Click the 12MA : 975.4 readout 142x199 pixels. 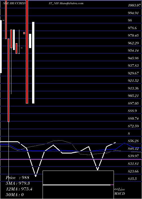(x=19, y=189)
